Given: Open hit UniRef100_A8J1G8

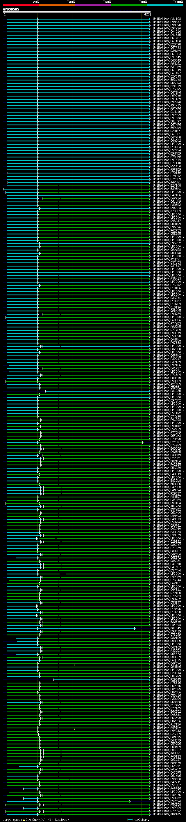Looking at the screenshot, I should [167, 19].
